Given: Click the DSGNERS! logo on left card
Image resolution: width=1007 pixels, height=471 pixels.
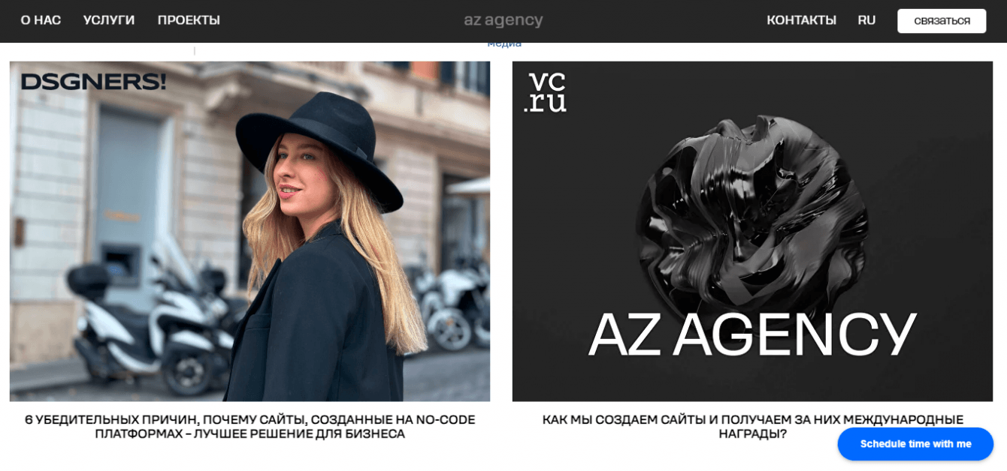Looking at the screenshot, I should 93,81.
